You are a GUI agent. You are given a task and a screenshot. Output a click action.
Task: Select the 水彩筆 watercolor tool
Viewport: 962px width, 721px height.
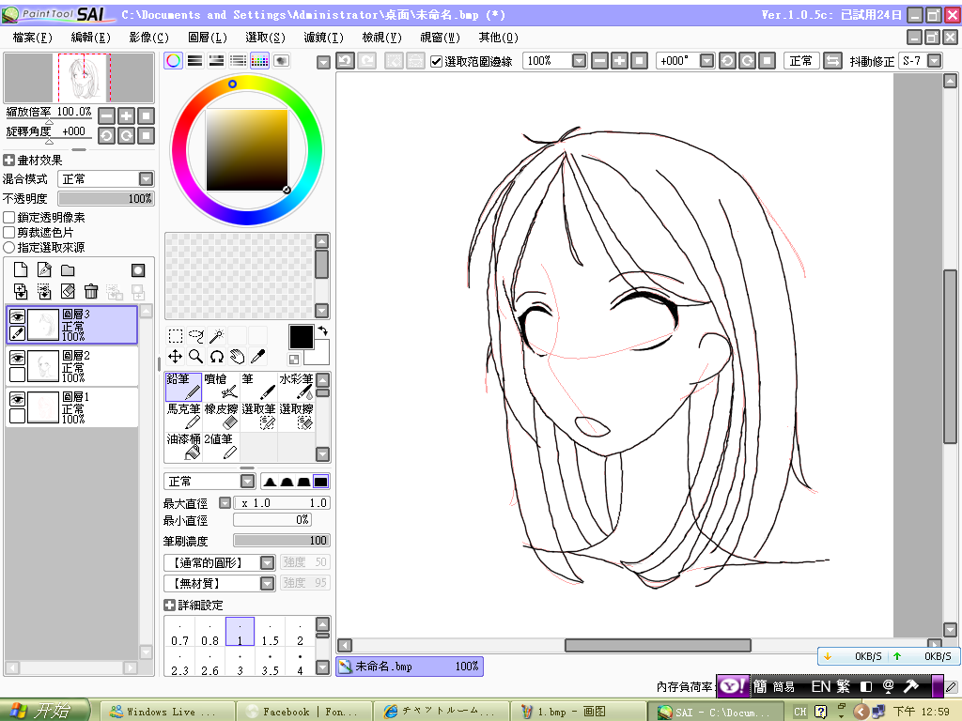point(296,386)
